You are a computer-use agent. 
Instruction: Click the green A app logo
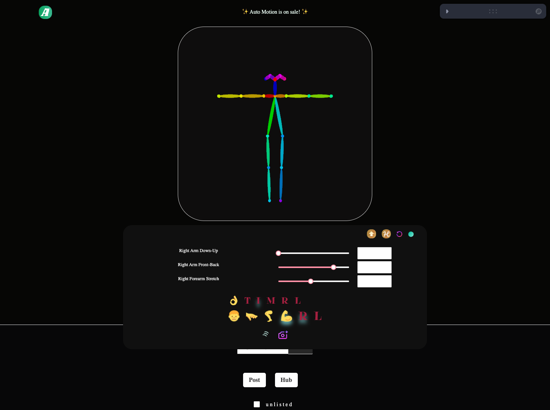coord(45,12)
